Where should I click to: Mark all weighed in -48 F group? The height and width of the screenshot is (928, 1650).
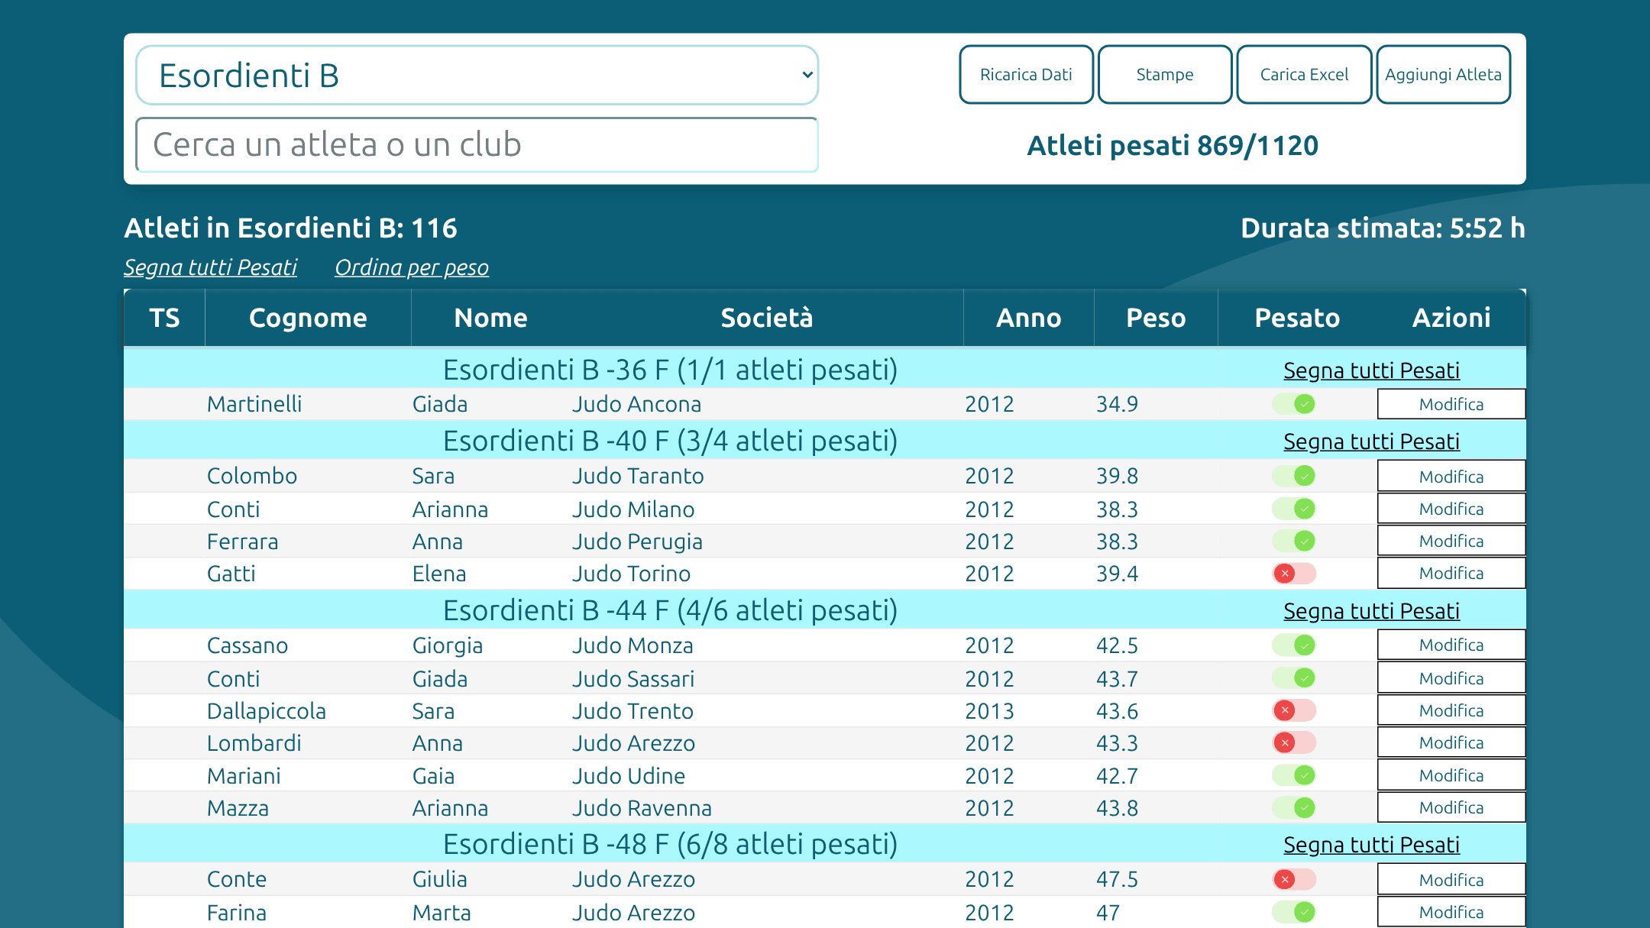[1371, 845]
